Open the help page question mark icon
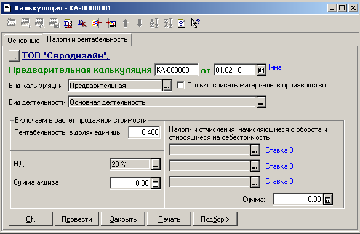Image resolution: width=360 pixels, height=234 pixels. (x=182, y=23)
